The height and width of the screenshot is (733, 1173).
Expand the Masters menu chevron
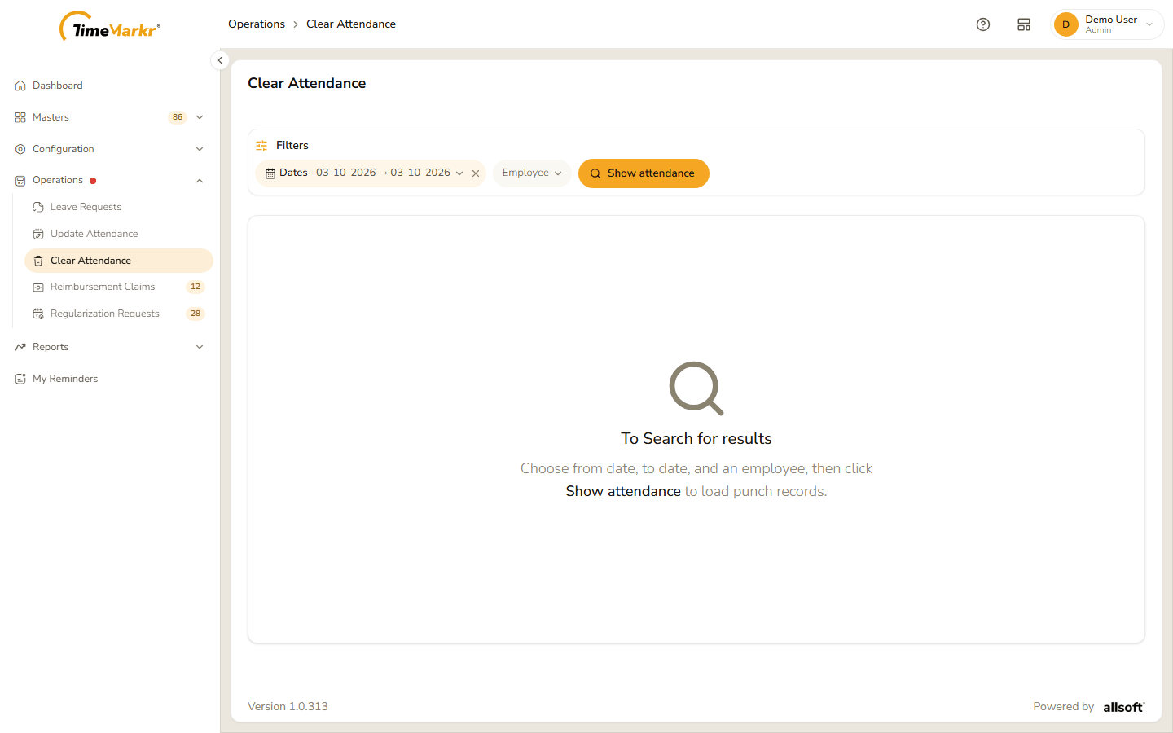click(x=200, y=117)
